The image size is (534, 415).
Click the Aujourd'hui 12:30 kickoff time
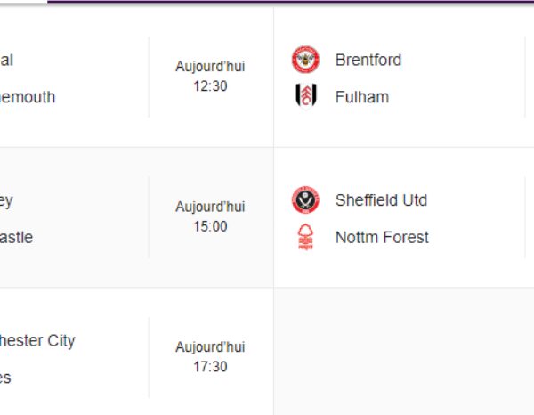tap(210, 77)
